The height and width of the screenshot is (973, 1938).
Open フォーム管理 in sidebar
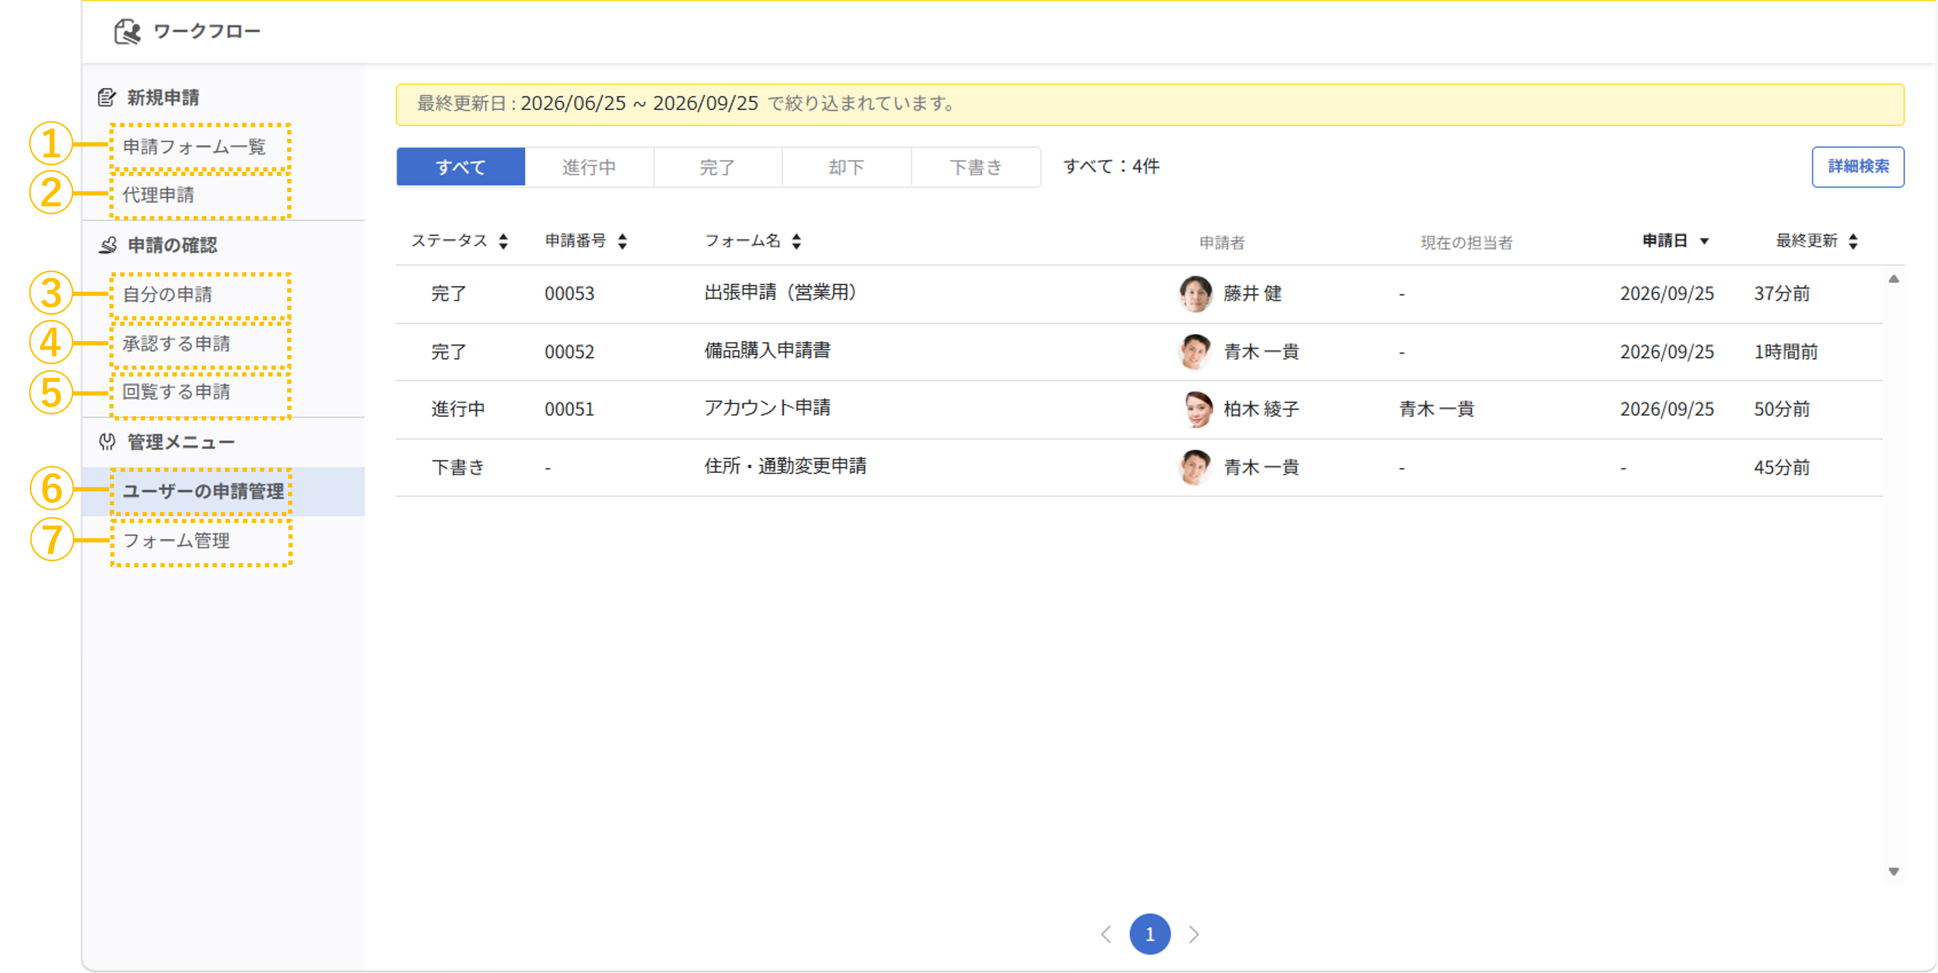pyautogui.click(x=176, y=541)
